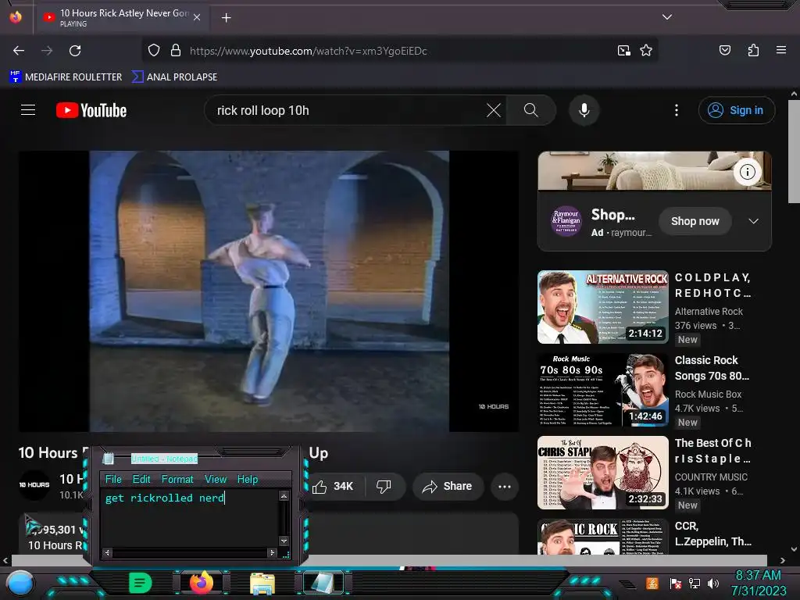Reload the page with the refresh icon
The width and height of the screenshot is (800, 600).
coord(75,51)
